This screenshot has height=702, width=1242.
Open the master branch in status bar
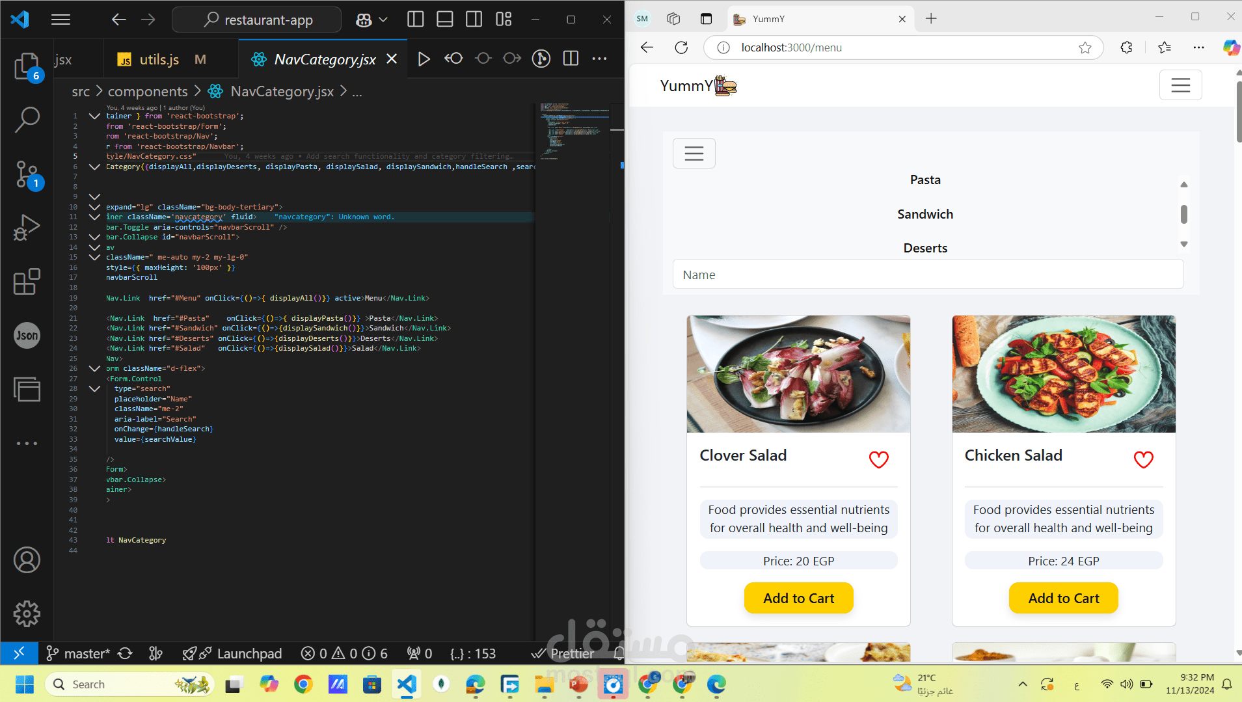79,653
